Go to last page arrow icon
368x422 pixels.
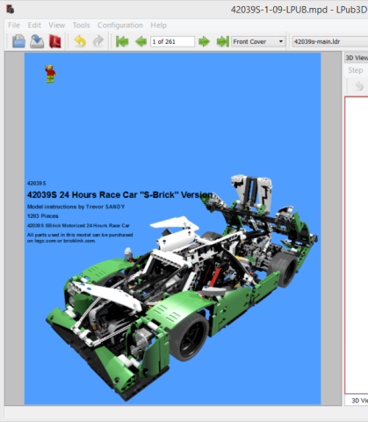[x=223, y=41]
